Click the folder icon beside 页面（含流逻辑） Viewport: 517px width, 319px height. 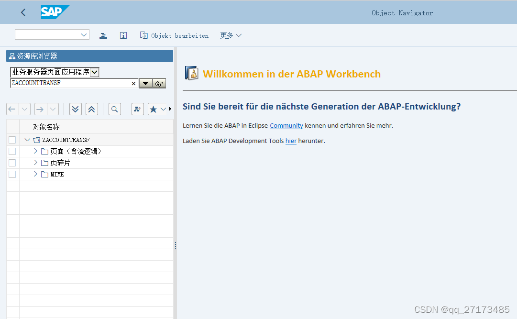44,152
